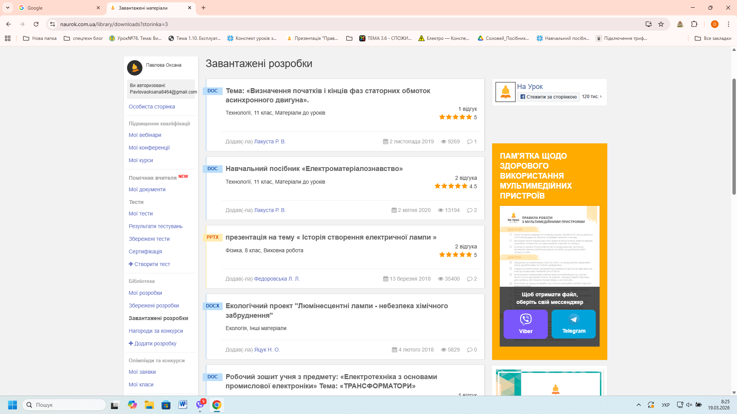
Task: Open a new browser tab
Action: point(203,8)
